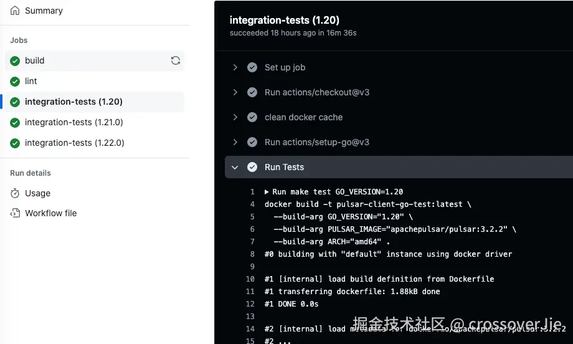
Task: Click green success icon next to lint
Action: (15, 81)
